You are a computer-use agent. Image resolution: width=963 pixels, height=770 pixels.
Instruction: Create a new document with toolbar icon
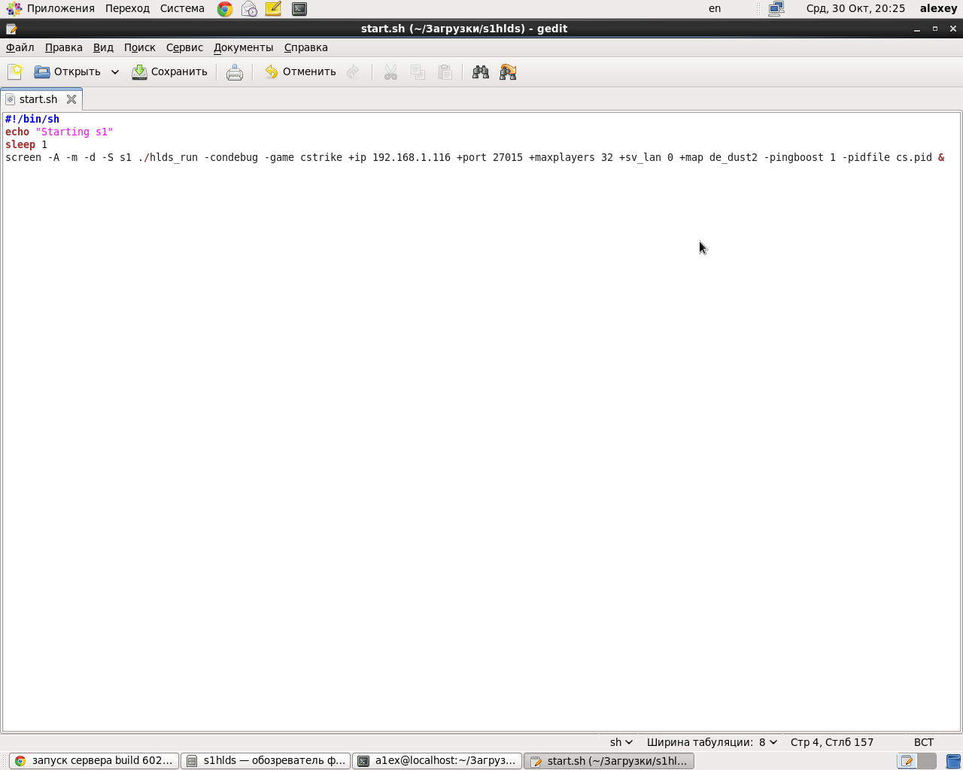[x=15, y=72]
